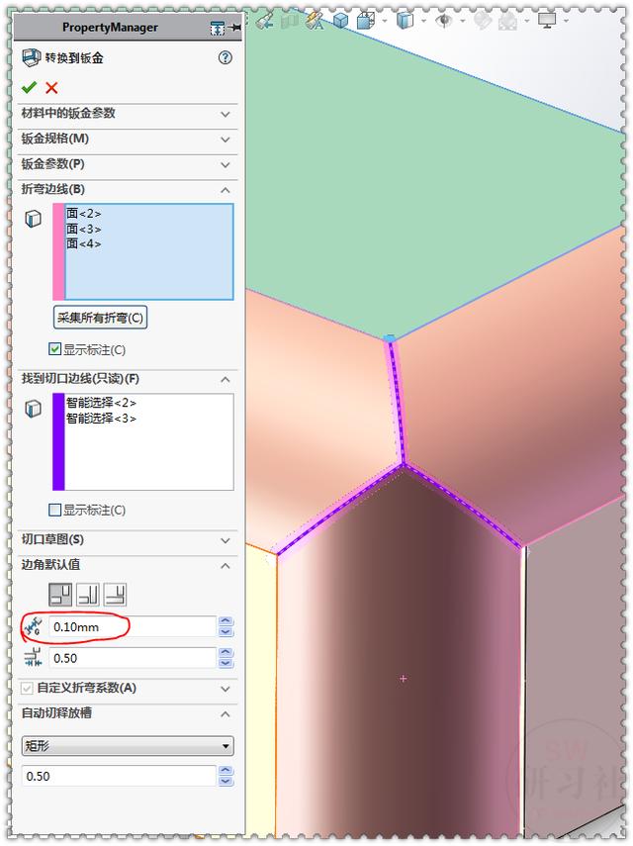
Task: Click the face icon beside 找到切口边线 list
Action: 34,409
